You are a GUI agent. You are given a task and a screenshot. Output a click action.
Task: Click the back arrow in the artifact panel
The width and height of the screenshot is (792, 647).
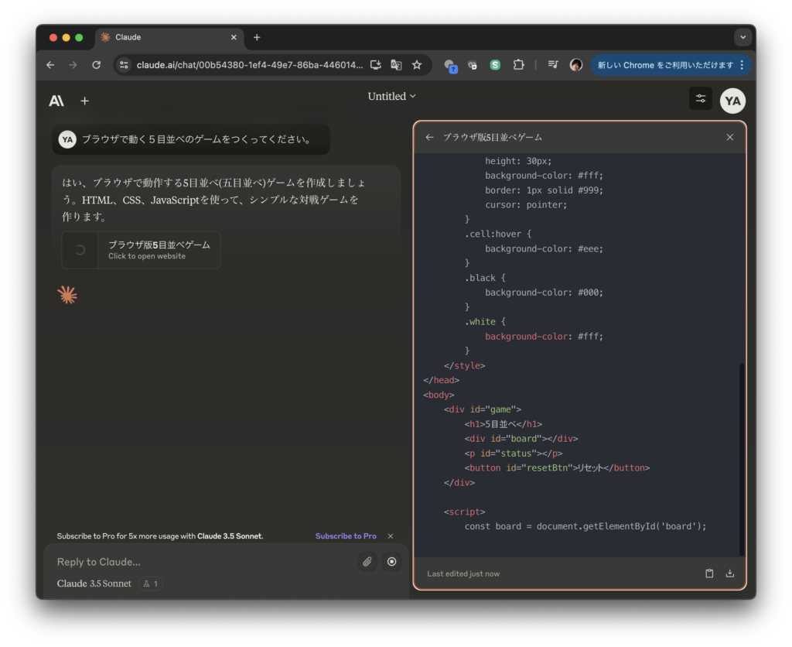point(430,137)
